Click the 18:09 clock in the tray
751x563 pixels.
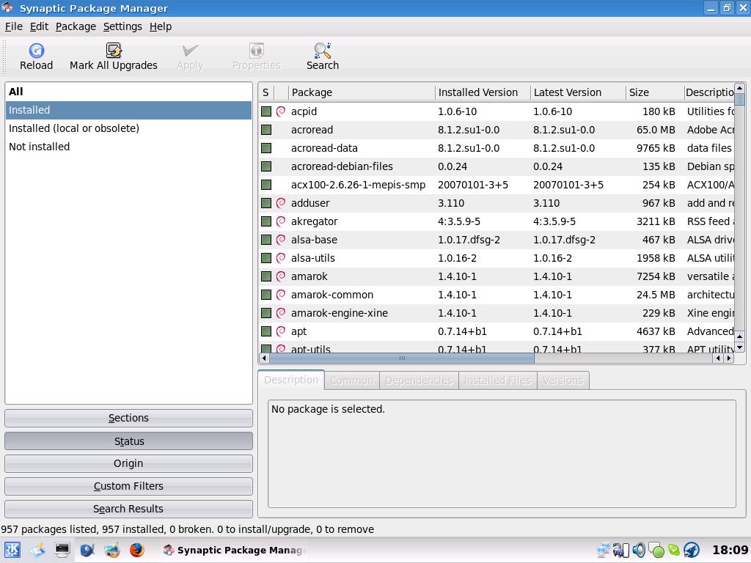[730, 550]
